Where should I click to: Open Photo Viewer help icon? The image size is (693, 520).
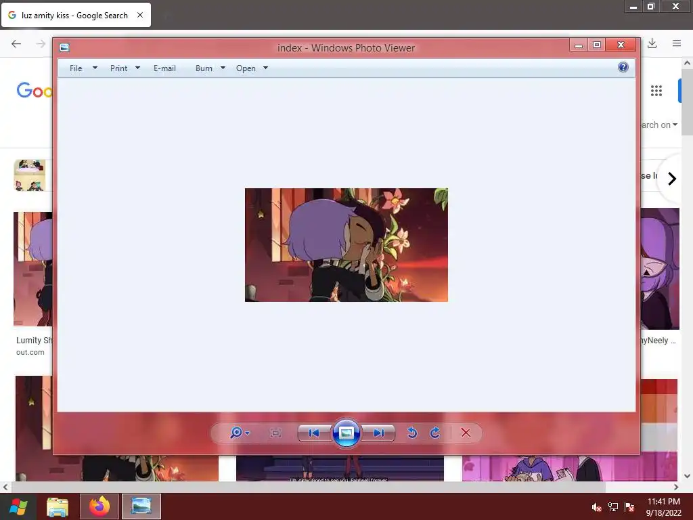click(x=623, y=67)
